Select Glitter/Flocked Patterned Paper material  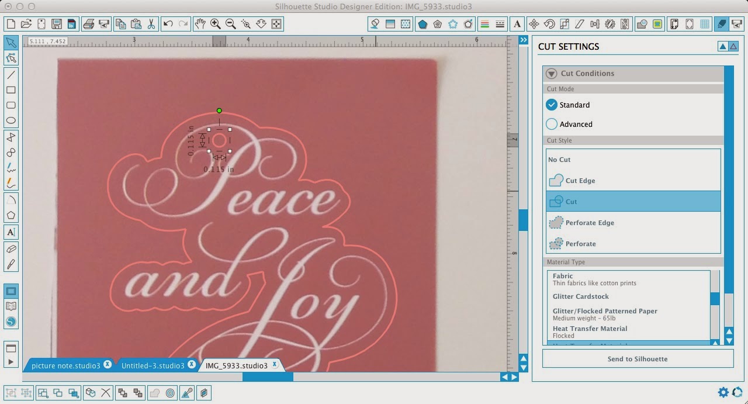629,315
